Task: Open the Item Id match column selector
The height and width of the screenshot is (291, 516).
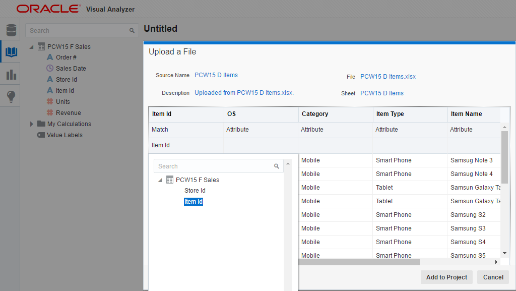Action: coord(186,145)
